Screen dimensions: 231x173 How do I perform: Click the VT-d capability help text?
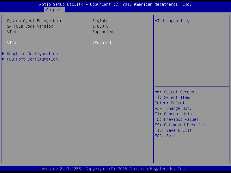click(x=172, y=21)
